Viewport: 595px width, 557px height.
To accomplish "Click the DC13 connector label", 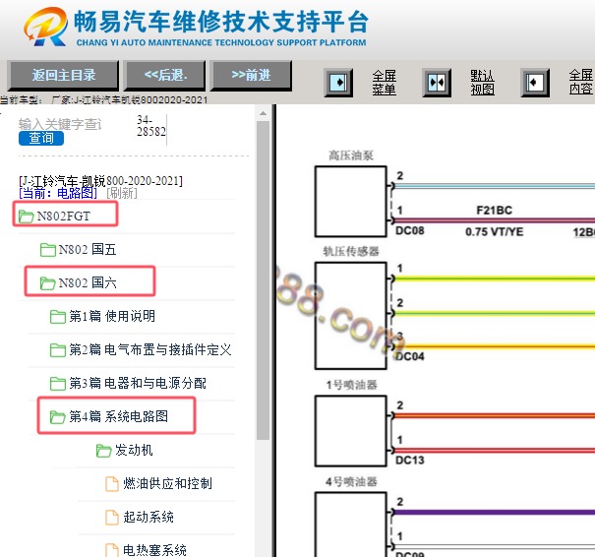I will tap(410, 461).
